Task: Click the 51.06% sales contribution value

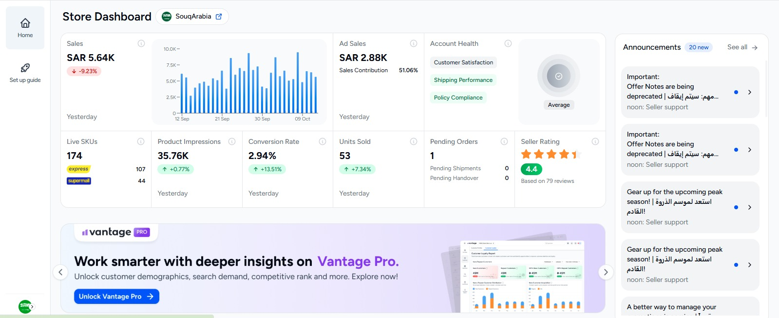Action: coord(408,70)
